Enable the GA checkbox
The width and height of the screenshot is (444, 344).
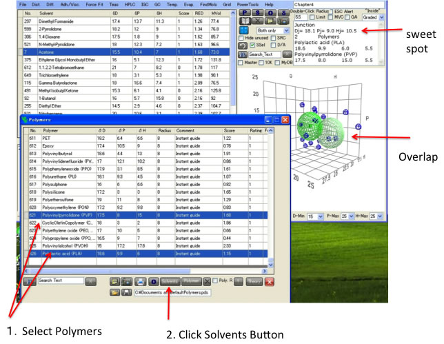[347, 17]
